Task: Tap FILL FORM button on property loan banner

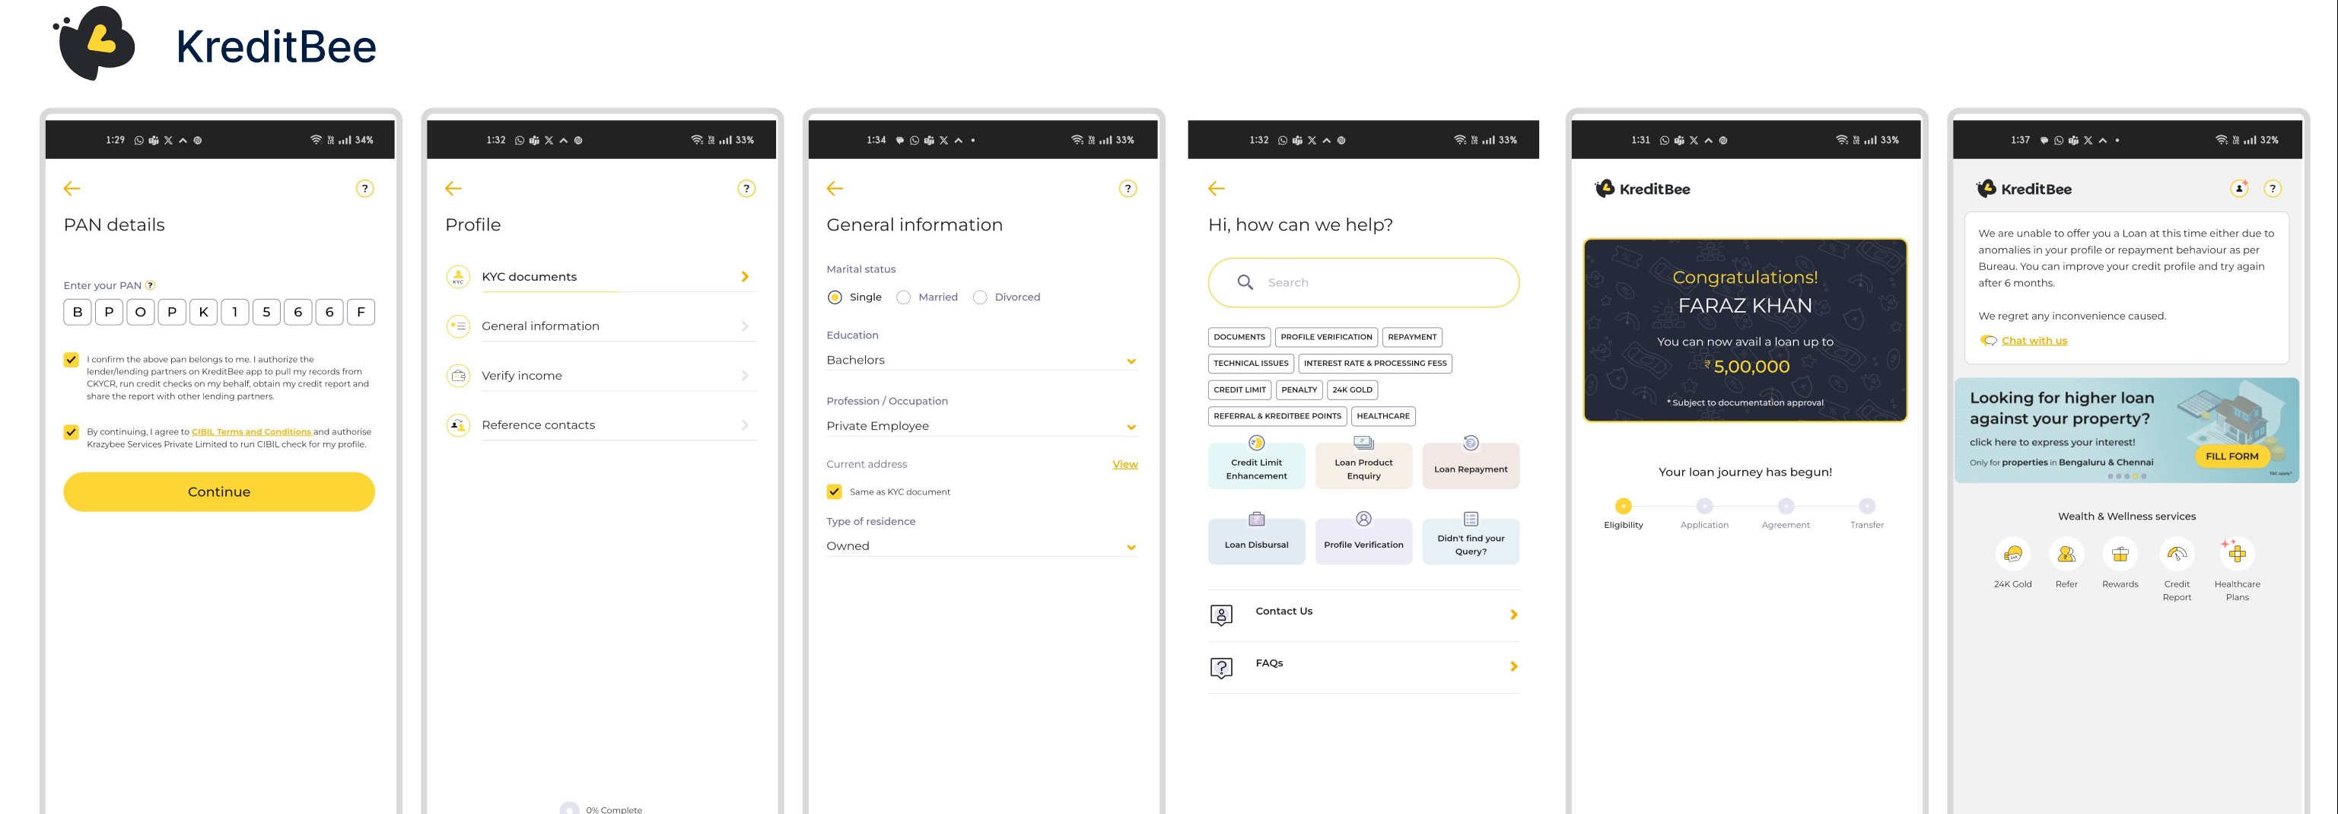Action: [2231, 456]
